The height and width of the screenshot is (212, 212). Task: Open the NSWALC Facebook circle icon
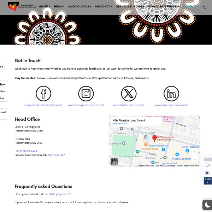(43, 94)
